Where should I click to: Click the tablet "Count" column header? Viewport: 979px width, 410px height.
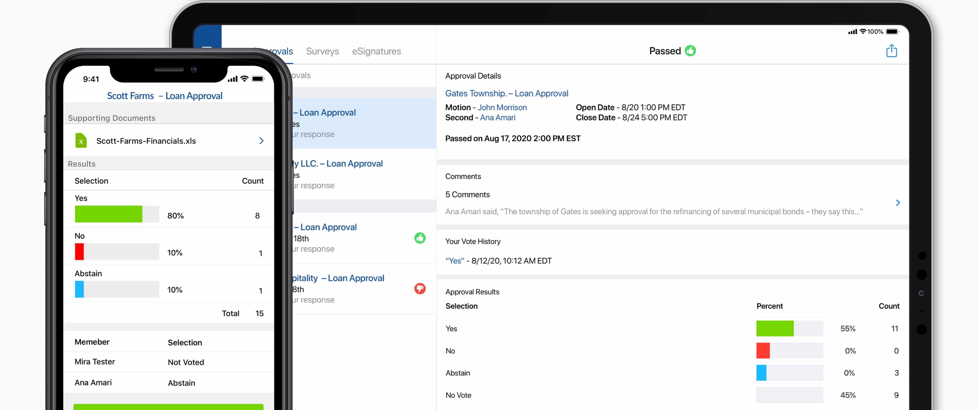point(889,306)
